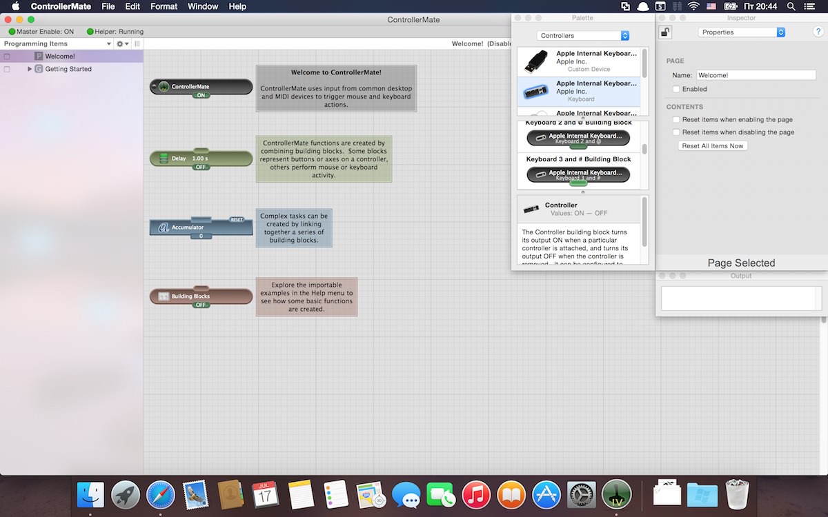Viewport: 828px width, 517px height.
Task: Click the Apple Custom Device USB stick icon
Action: point(535,61)
